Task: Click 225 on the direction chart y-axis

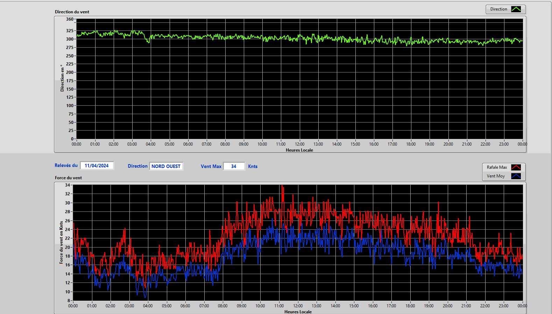Action: [x=70, y=64]
